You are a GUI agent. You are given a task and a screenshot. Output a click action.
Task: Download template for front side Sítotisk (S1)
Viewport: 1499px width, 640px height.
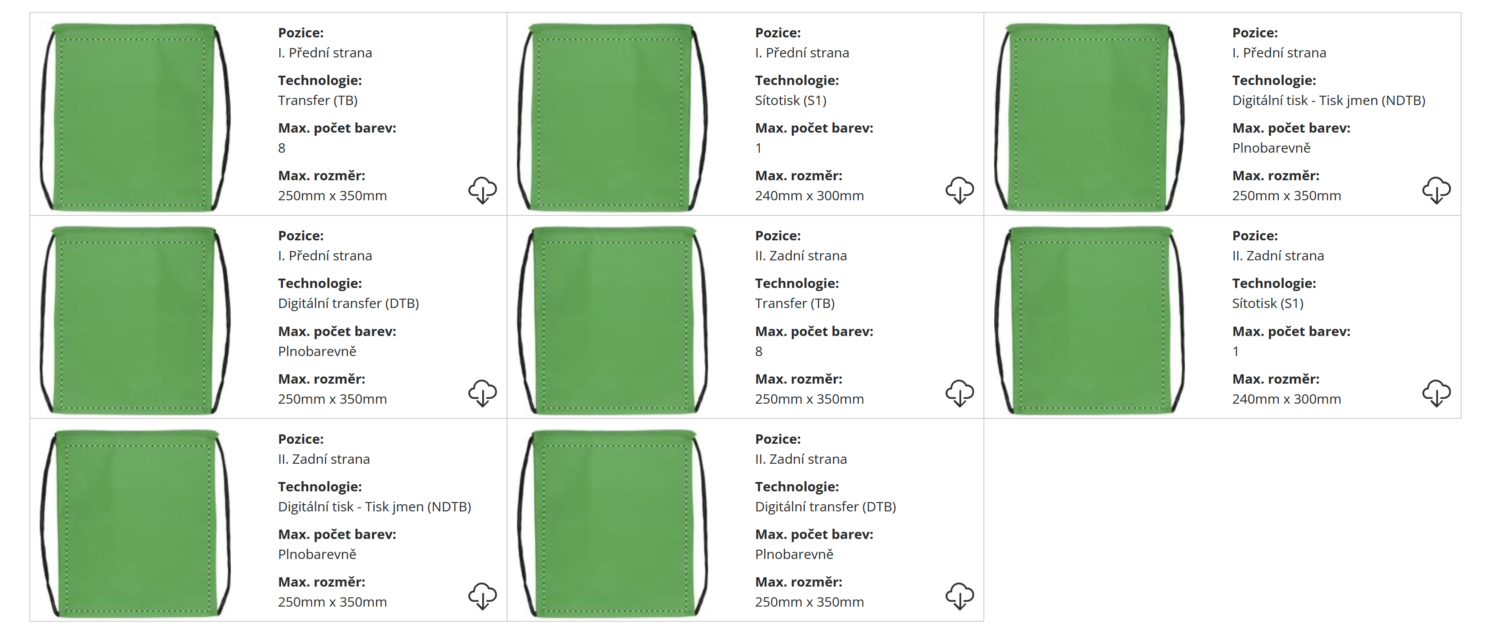pyautogui.click(x=959, y=190)
